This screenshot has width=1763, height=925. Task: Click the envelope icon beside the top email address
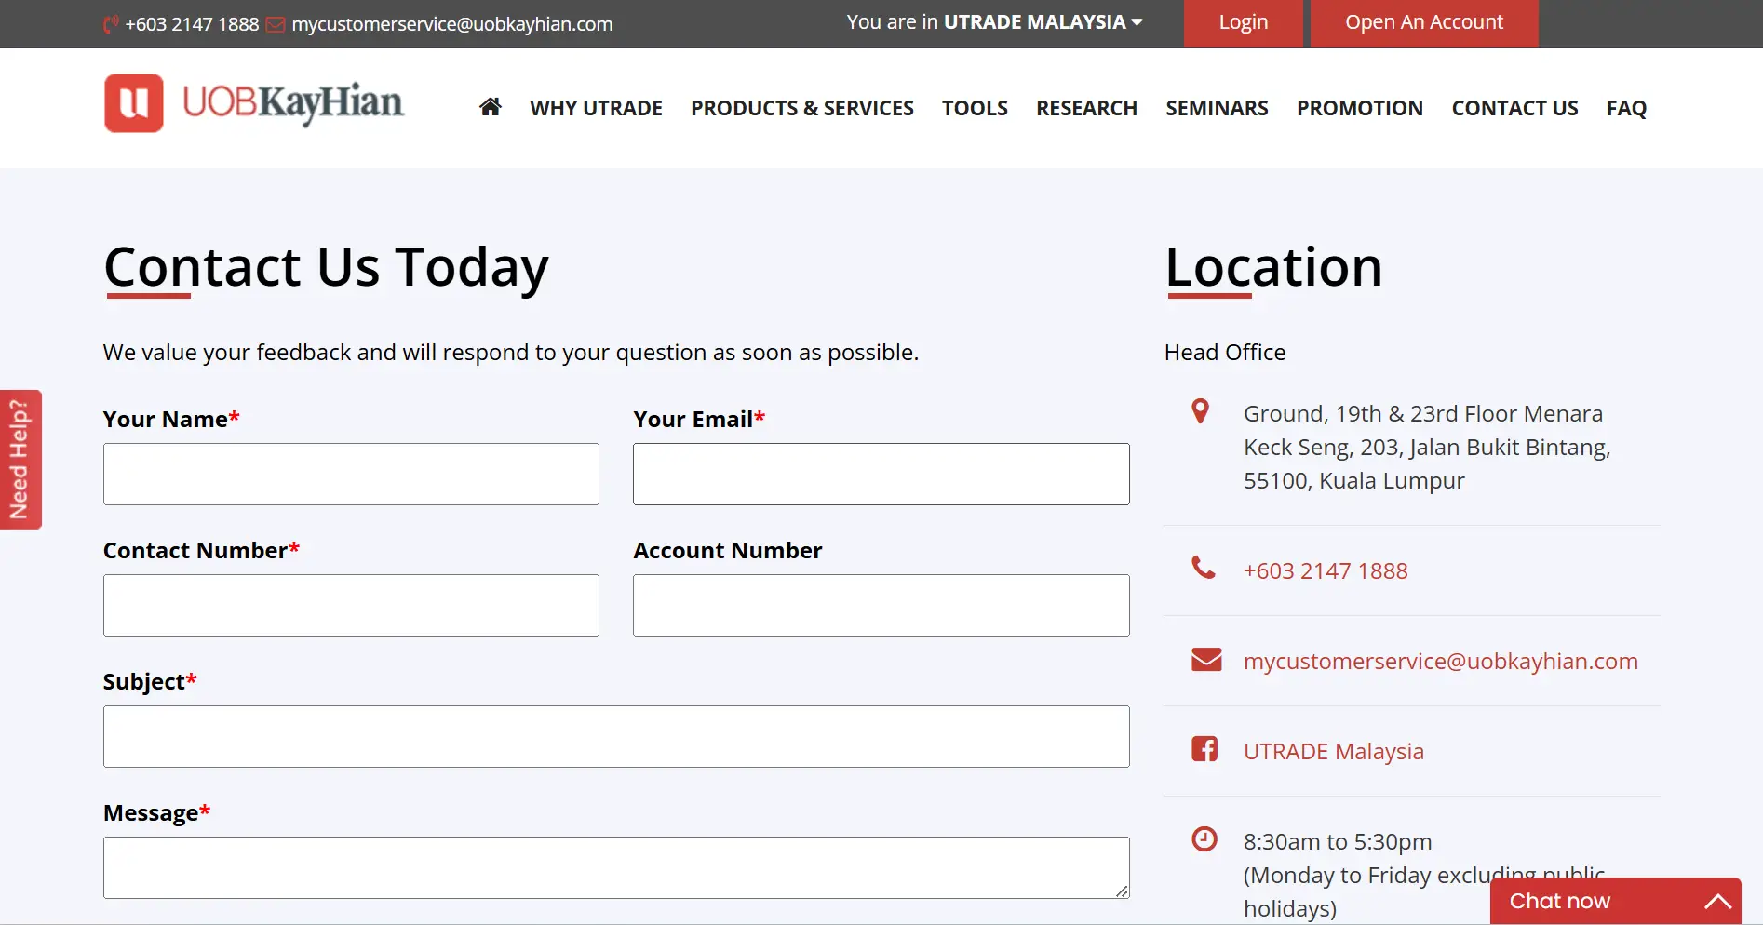pos(275,24)
